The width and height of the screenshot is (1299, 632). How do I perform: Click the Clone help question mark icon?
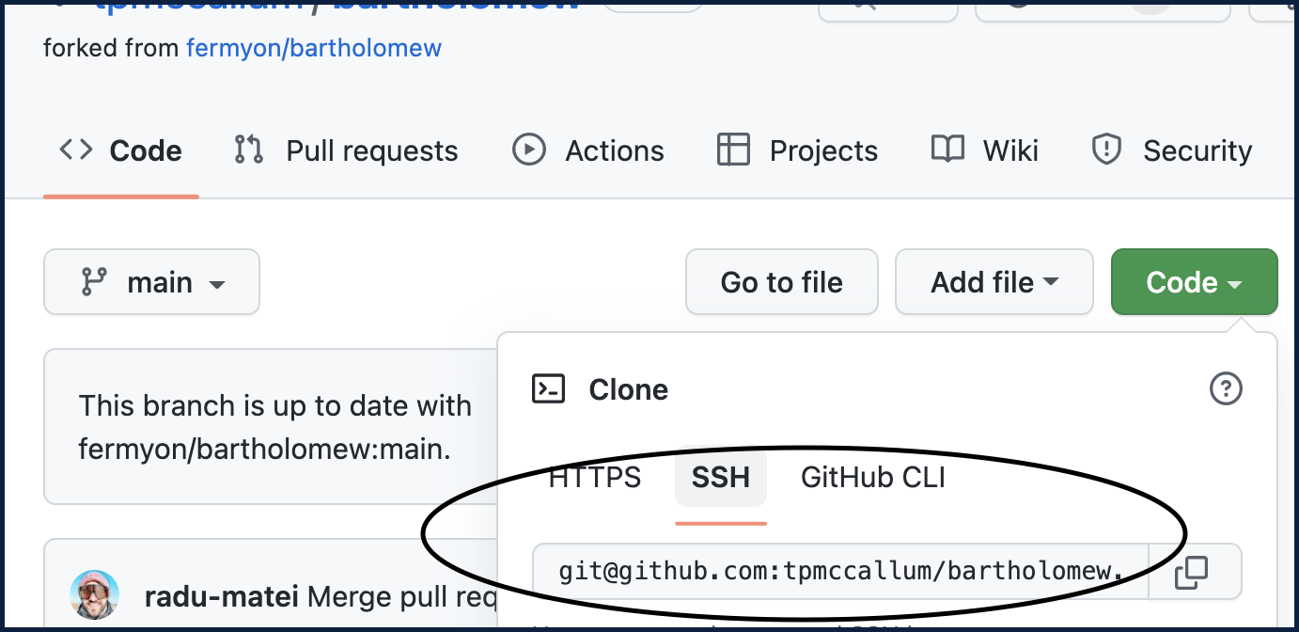point(1226,388)
